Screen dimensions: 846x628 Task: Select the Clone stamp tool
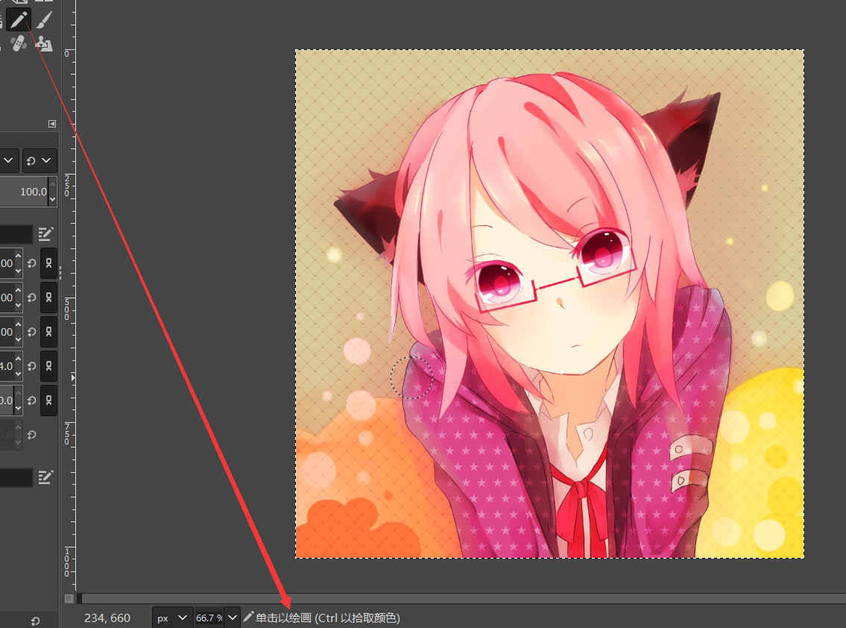(x=44, y=44)
